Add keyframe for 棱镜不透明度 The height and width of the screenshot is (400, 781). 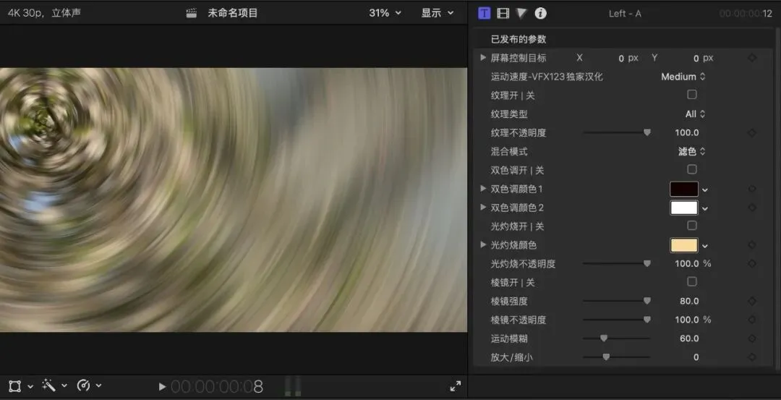pos(752,320)
